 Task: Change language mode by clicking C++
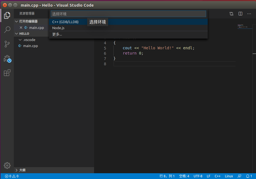pyautogui.click(x=217, y=176)
